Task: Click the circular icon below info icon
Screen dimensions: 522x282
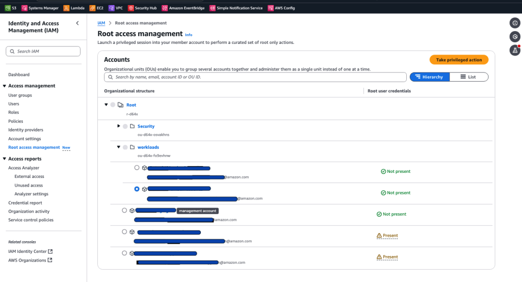Action: pos(515,37)
